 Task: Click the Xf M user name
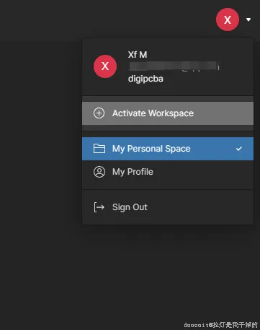coord(138,55)
